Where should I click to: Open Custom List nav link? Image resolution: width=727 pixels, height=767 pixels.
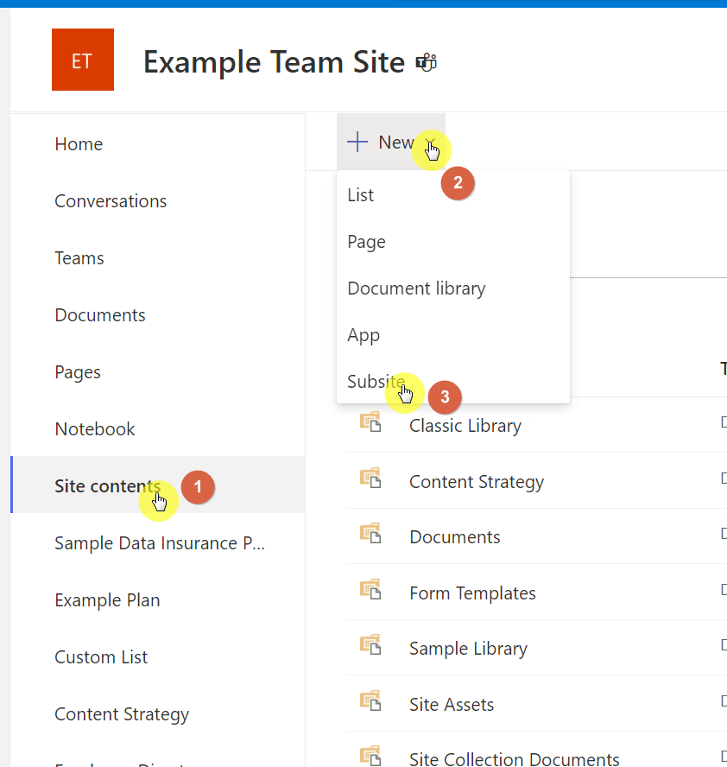click(x=101, y=657)
